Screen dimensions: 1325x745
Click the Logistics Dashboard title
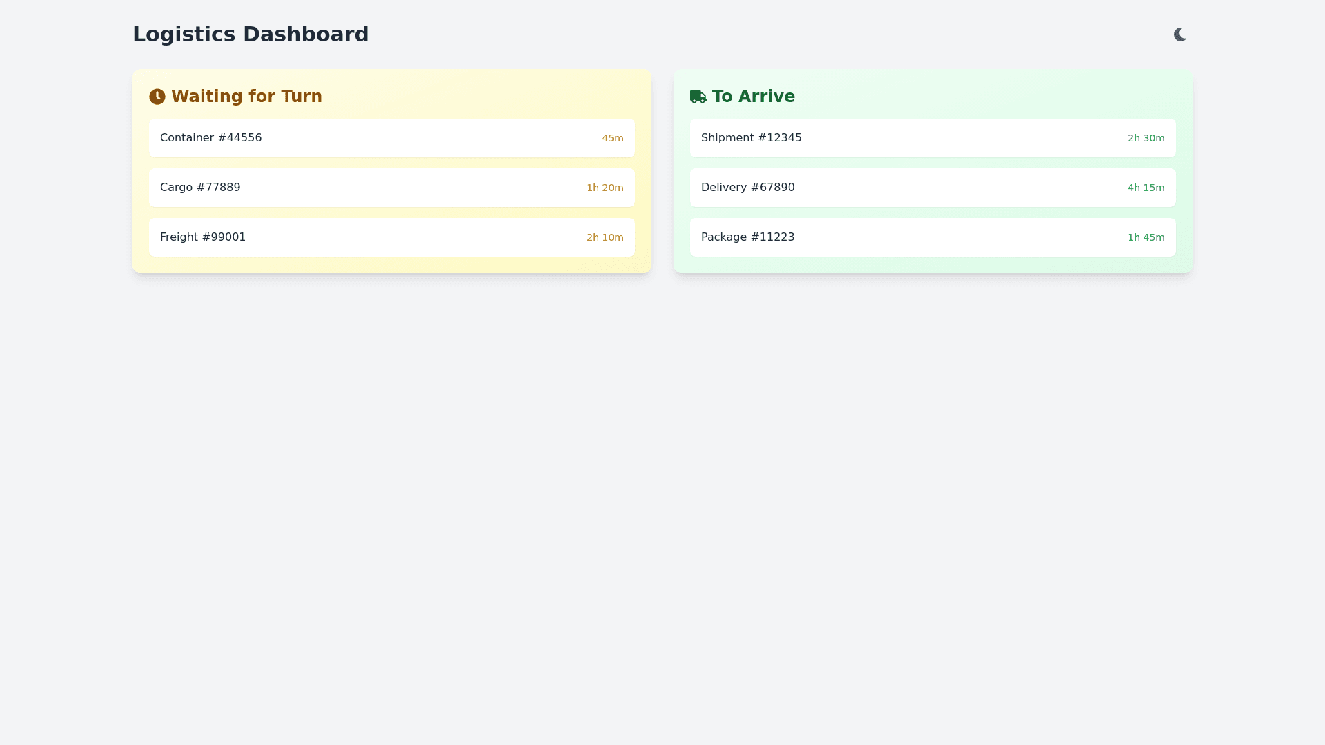tap(251, 34)
